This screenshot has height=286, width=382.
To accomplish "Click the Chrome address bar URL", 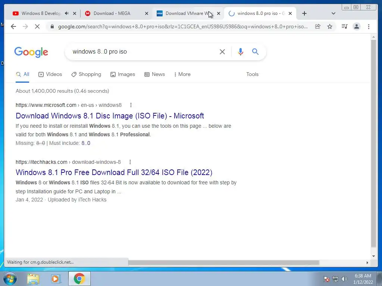I will click(183, 26).
